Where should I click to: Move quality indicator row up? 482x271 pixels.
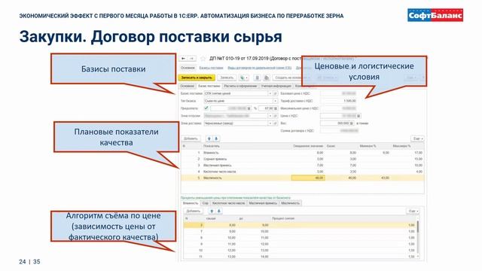click(209, 139)
